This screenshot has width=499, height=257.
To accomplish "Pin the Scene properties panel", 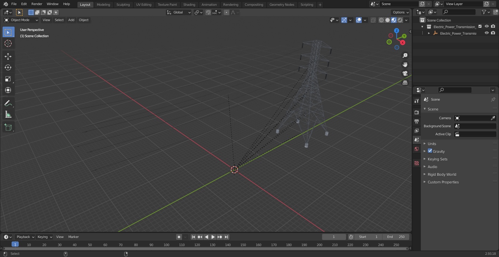I will point(493,99).
